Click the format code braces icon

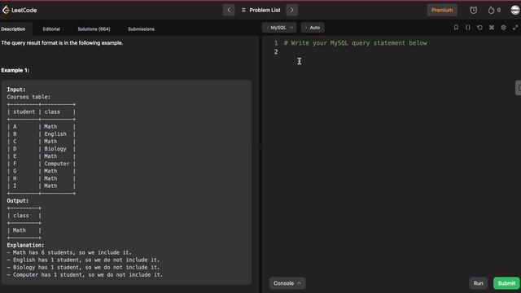pos(468,28)
